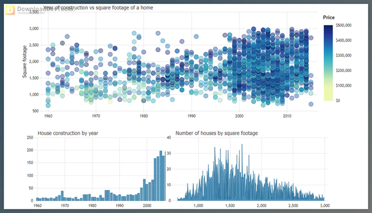Click the '500' y-axis label of scatter plot

(36, 111)
